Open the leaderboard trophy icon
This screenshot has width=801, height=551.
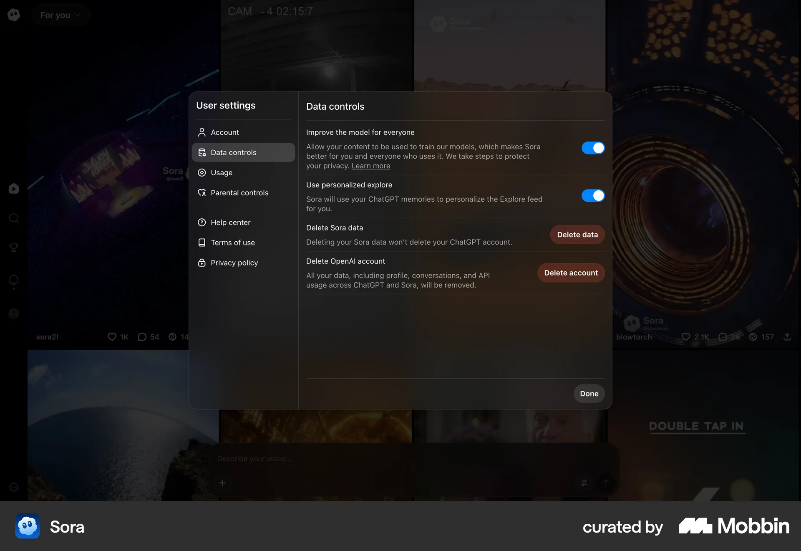click(x=14, y=248)
